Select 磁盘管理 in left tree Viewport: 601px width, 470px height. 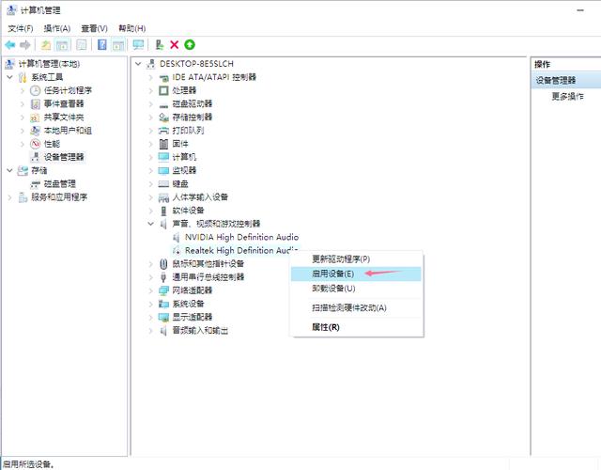pyautogui.click(x=60, y=184)
